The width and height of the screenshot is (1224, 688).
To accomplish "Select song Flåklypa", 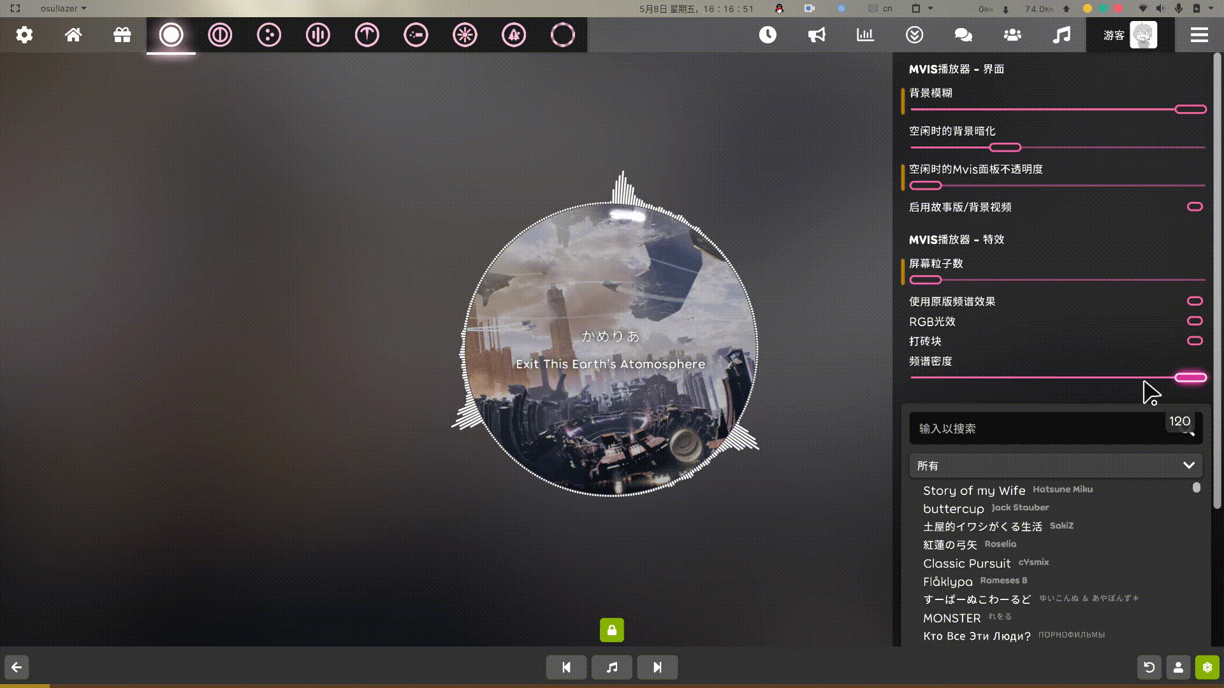I will click(x=948, y=582).
